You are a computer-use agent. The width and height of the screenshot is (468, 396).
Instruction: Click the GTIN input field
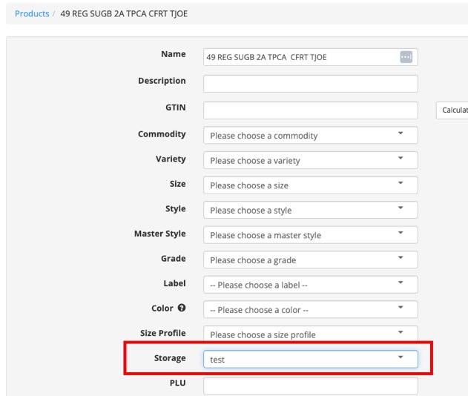310,110
